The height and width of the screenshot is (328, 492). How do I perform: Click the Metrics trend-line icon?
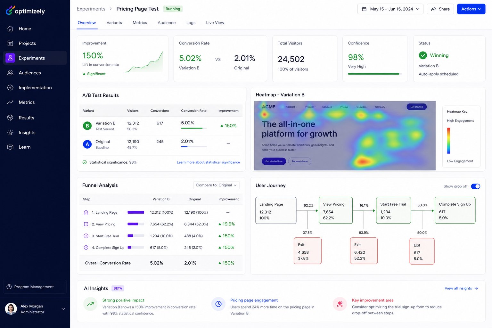tap(10, 102)
